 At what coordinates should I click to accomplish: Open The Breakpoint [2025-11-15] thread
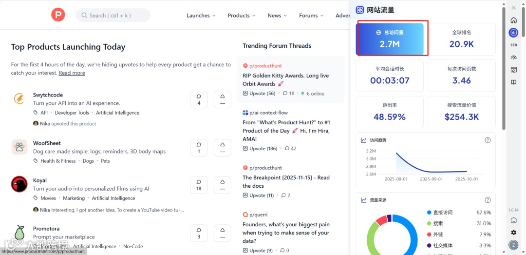(x=286, y=182)
